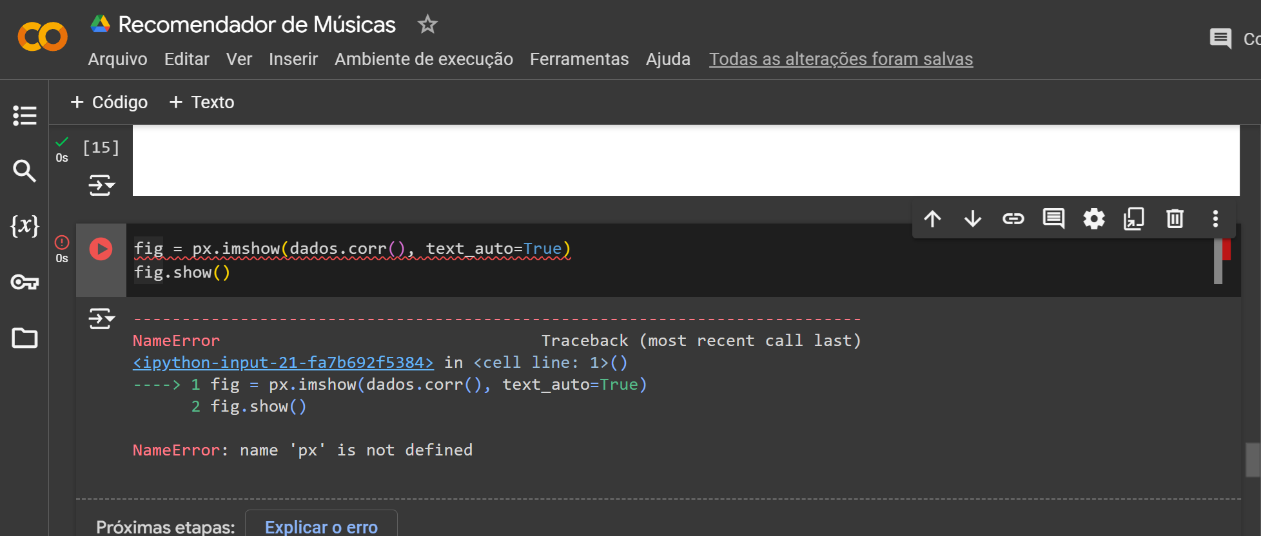Star the Recomendador de Músicas notebook
Screen dimensions: 1261x536
click(427, 24)
